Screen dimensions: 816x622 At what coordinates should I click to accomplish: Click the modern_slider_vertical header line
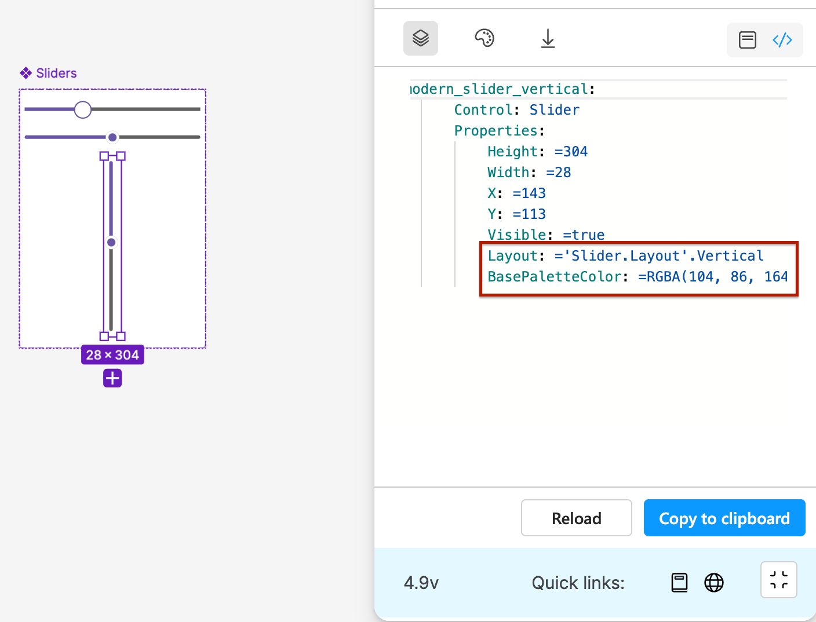(x=502, y=89)
